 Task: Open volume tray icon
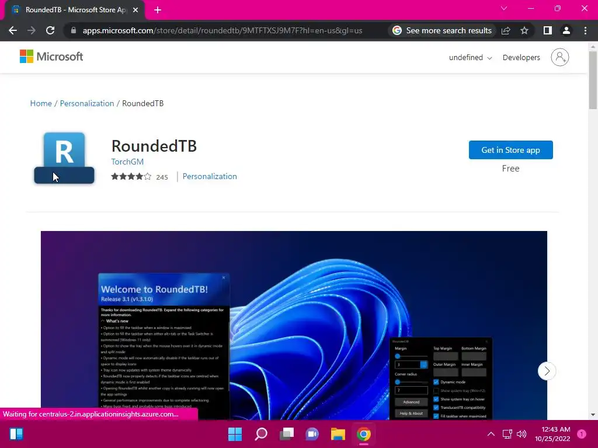click(x=521, y=434)
